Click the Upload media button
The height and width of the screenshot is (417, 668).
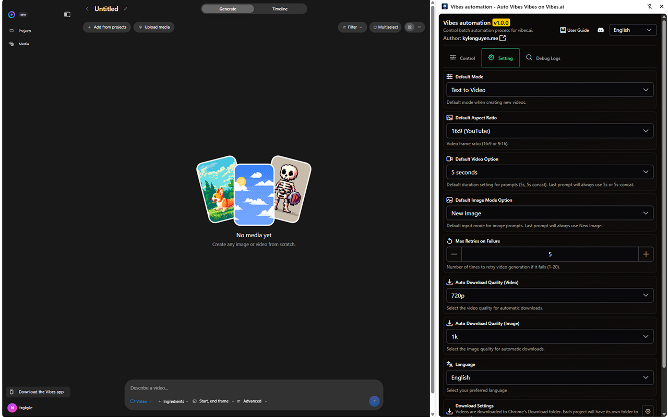tap(154, 27)
